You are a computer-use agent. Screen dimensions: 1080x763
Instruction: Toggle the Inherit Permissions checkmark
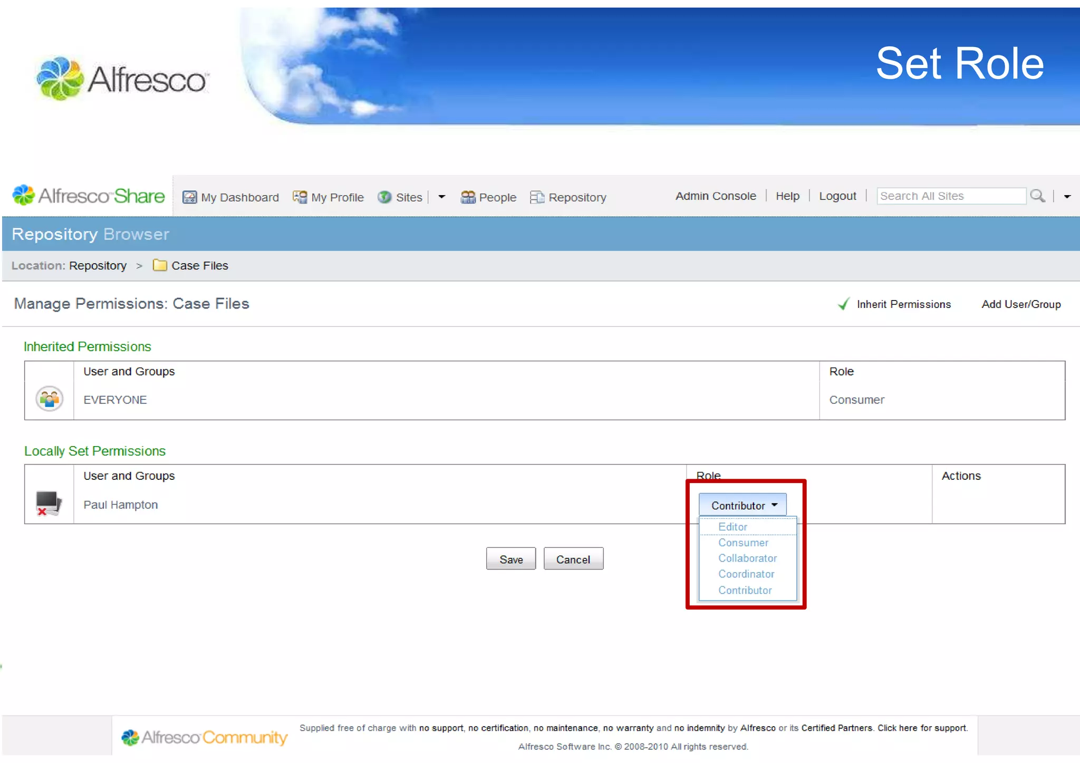coord(844,304)
